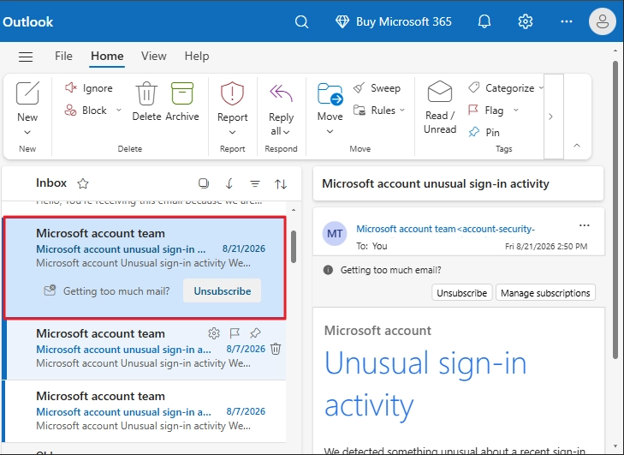This screenshot has width=624, height=455.
Task: Expand the Rules dropdown arrow
Action: (402, 110)
